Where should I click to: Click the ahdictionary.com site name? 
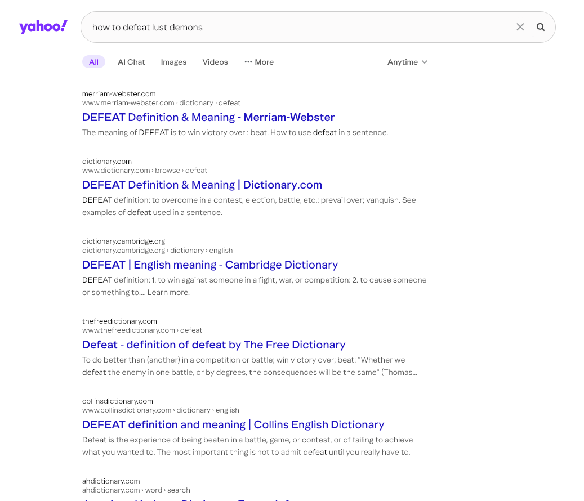(x=111, y=481)
